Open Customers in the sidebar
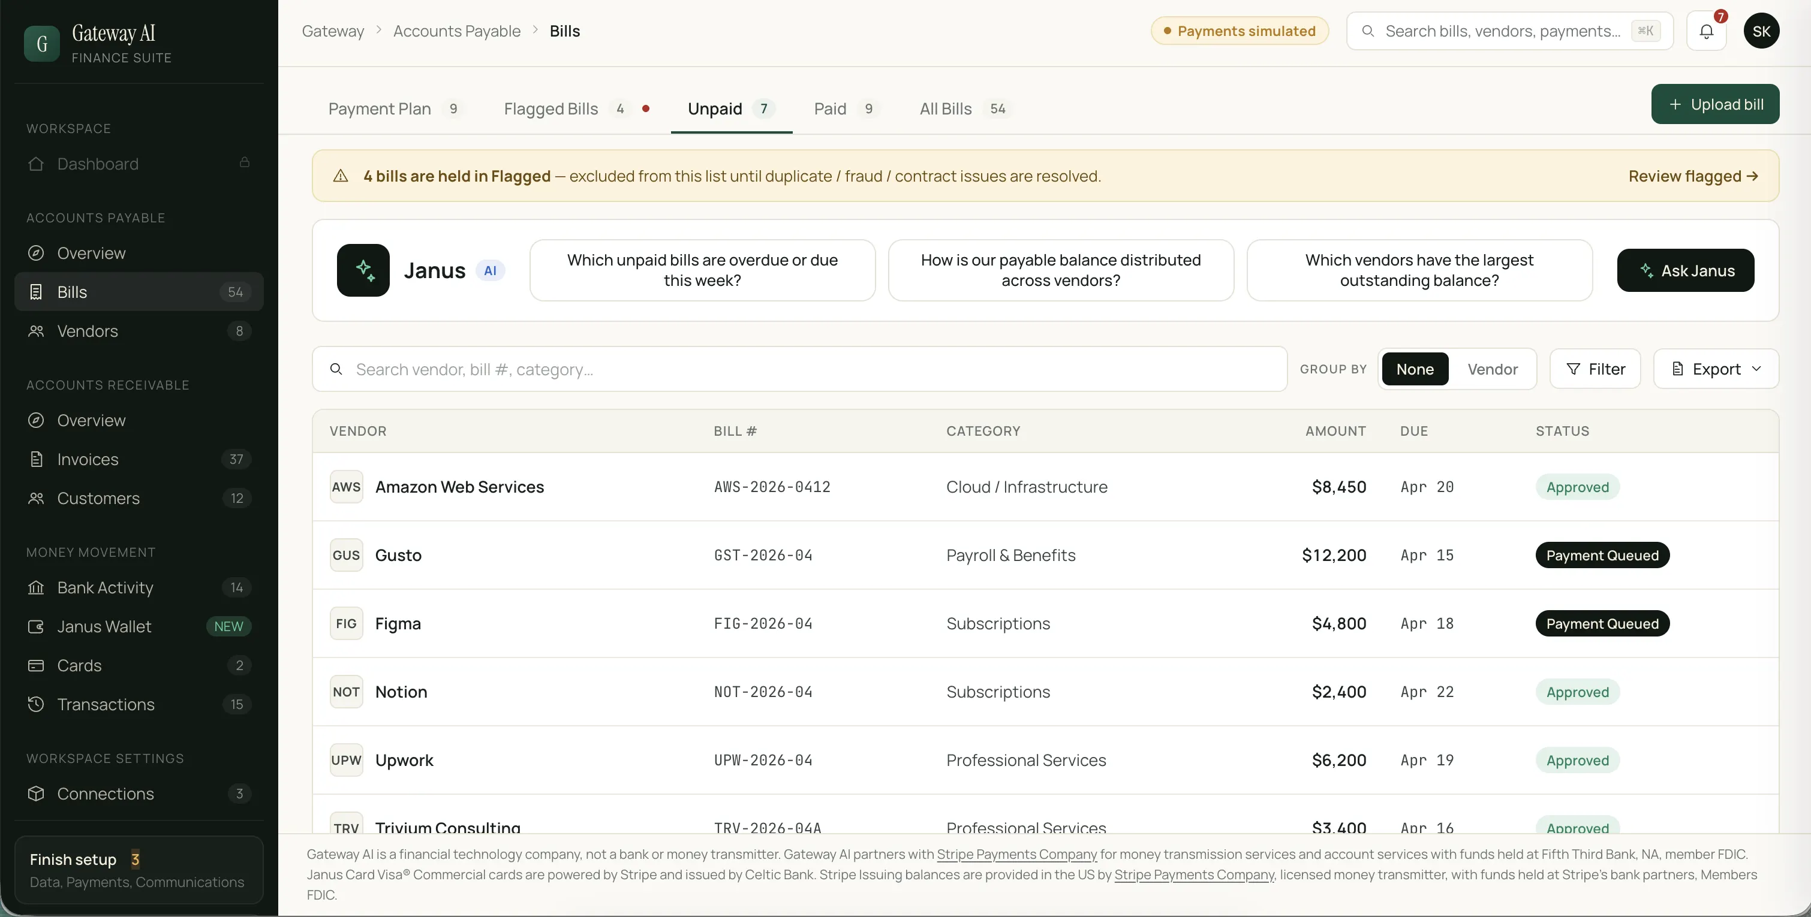This screenshot has width=1811, height=917. click(x=139, y=498)
